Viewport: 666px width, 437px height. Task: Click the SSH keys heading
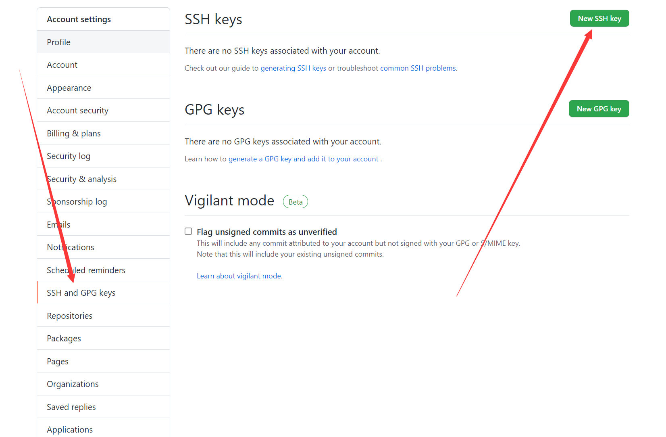(x=213, y=19)
